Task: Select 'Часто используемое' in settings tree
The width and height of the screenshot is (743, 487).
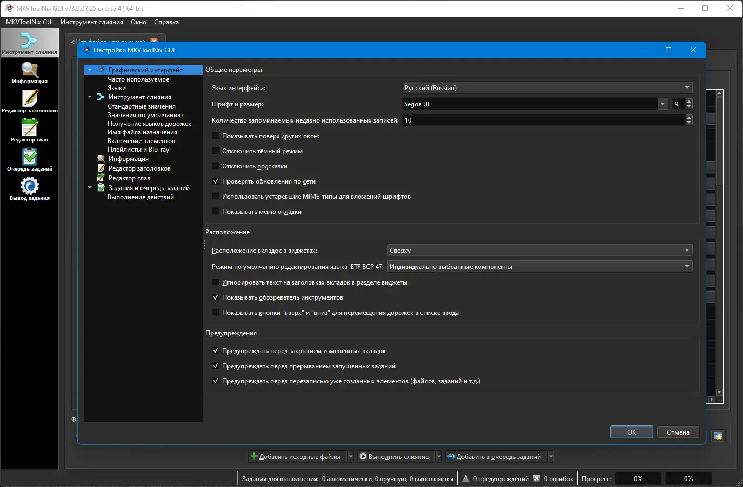Action: (138, 79)
